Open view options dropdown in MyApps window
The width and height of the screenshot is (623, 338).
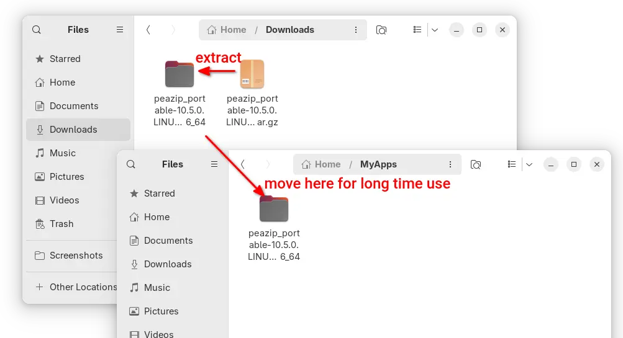(x=529, y=164)
